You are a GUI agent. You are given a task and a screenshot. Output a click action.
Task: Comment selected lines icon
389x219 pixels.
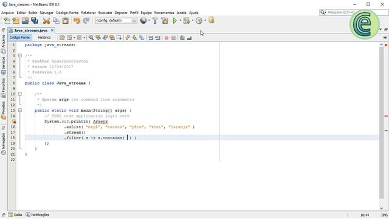point(182,38)
